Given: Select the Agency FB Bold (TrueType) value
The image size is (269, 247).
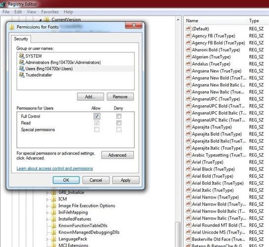Looking at the screenshot, I should [x=218, y=43].
